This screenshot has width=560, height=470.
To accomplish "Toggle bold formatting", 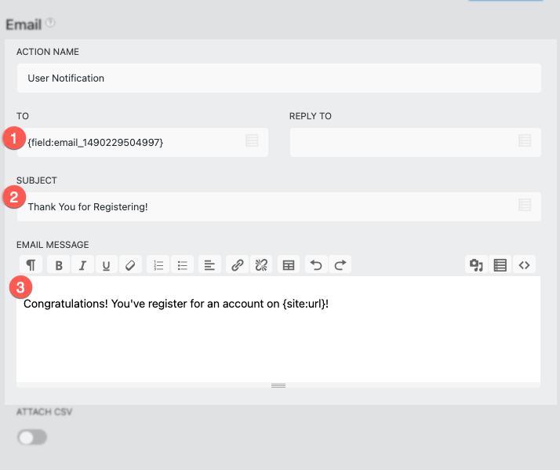I will click(59, 265).
